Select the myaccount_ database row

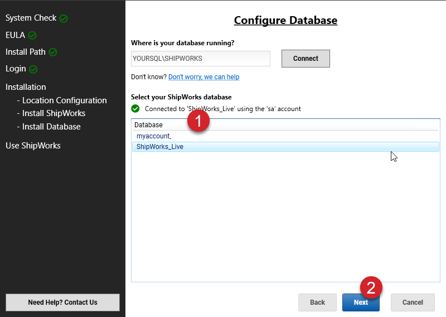285,136
